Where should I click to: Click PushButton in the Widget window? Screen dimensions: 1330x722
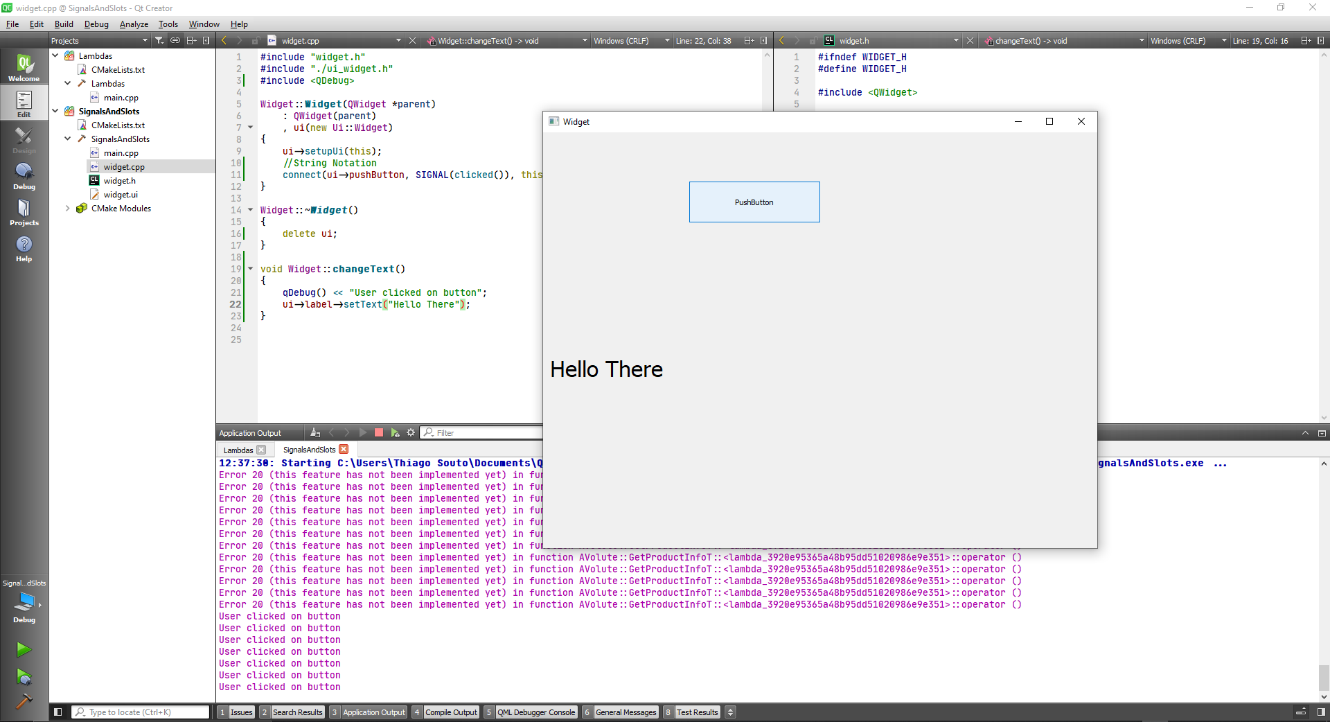(754, 202)
